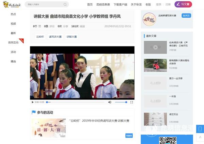The height and width of the screenshot is (144, 204).
Task: Click the 诵写讲大赛 tag
Action: click(55, 37)
